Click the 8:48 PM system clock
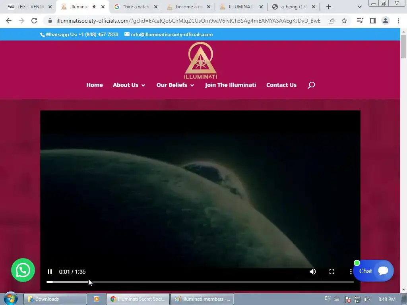 [x=387, y=299]
